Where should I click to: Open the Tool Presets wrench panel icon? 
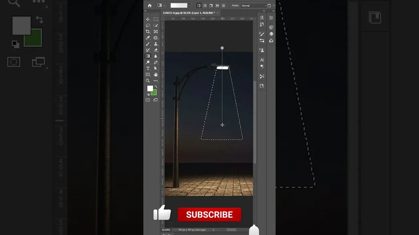262,76
